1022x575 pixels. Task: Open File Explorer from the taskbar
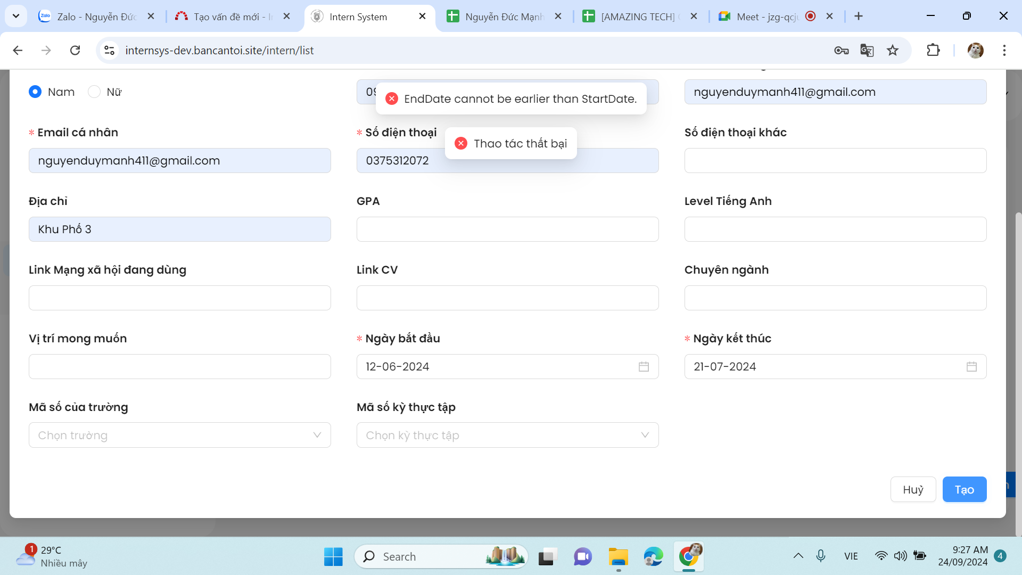pos(618,557)
